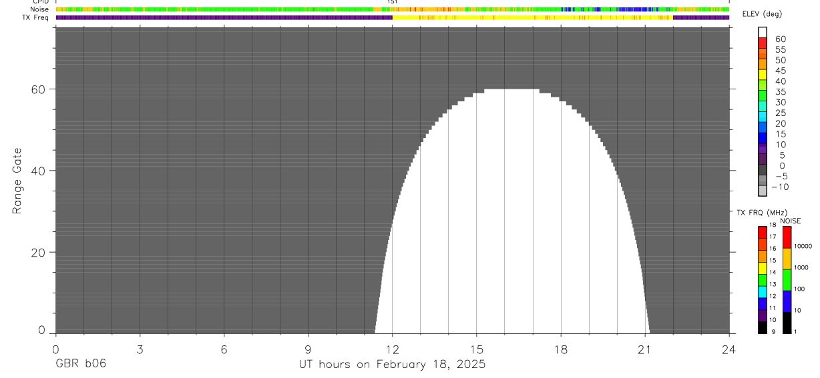Image resolution: width=820 pixels, height=378 pixels.
Task: Click the '3' tick on the UT hours axis
Action: (x=140, y=349)
